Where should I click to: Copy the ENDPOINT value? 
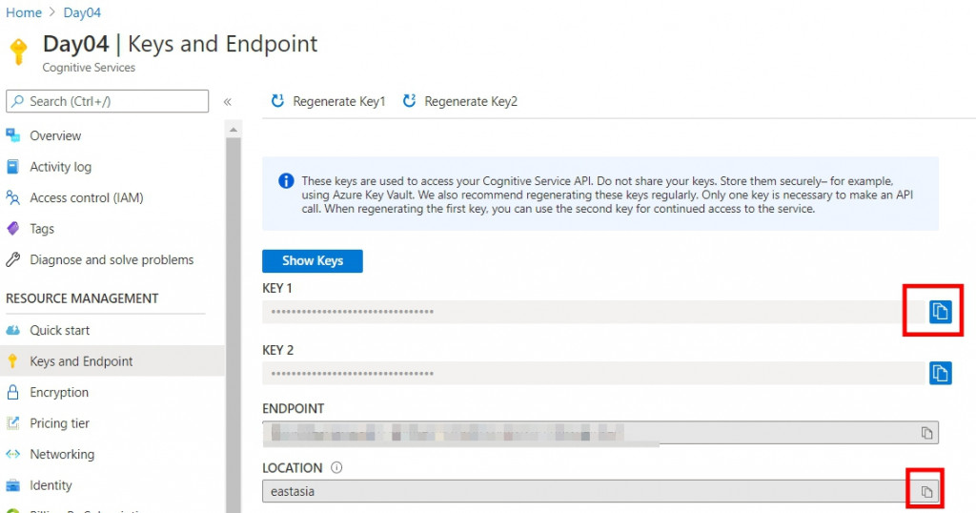click(926, 433)
